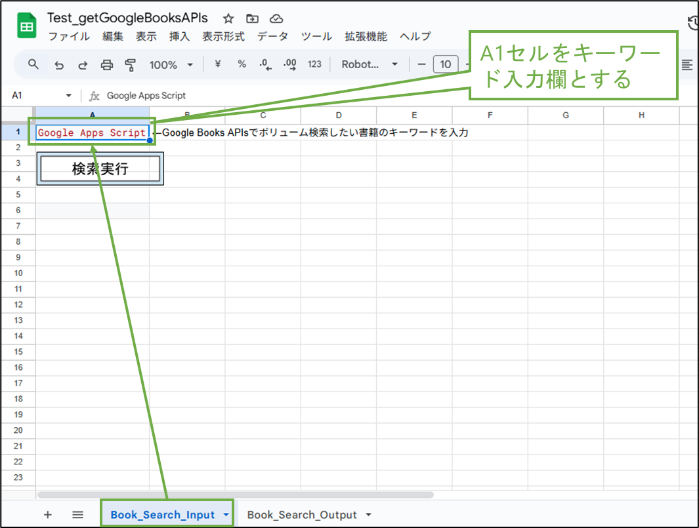Open the 拡張機能 menu

(x=366, y=37)
